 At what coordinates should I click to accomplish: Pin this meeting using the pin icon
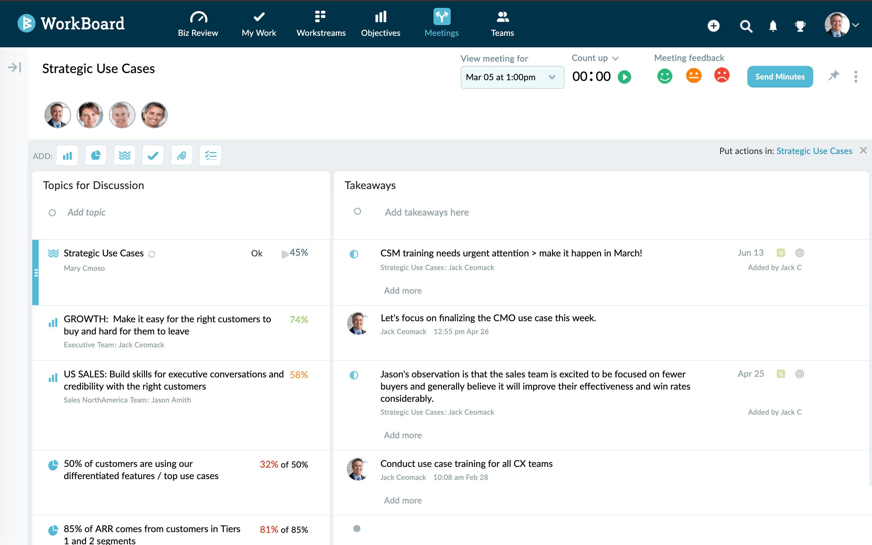(834, 76)
